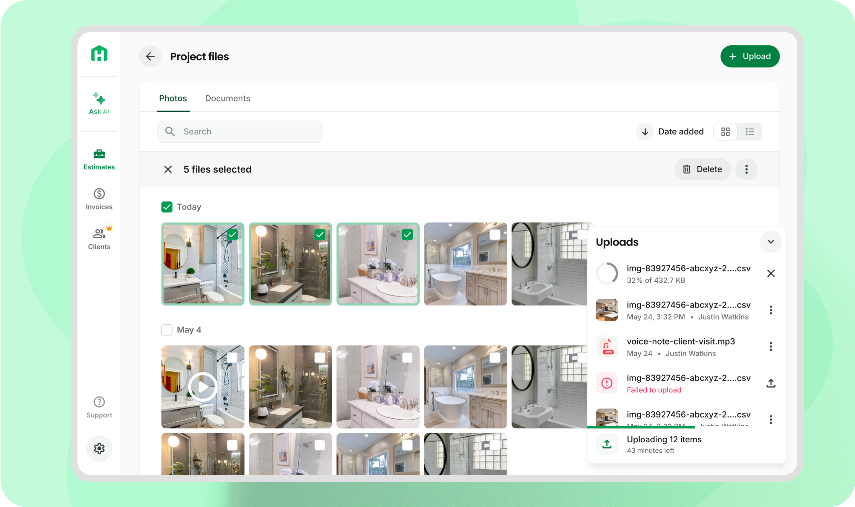The image size is (855, 507).
Task: Switch to the Documents tab
Action: (228, 98)
